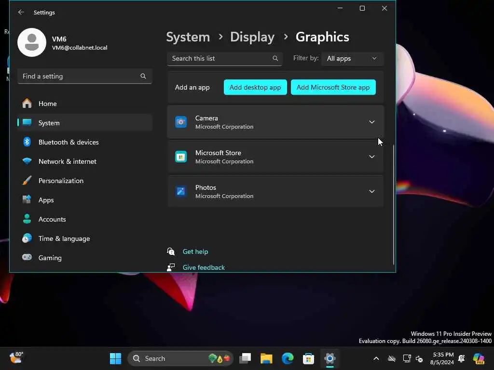Click the Camera app icon
This screenshot has width=494, height=370.
point(181,122)
